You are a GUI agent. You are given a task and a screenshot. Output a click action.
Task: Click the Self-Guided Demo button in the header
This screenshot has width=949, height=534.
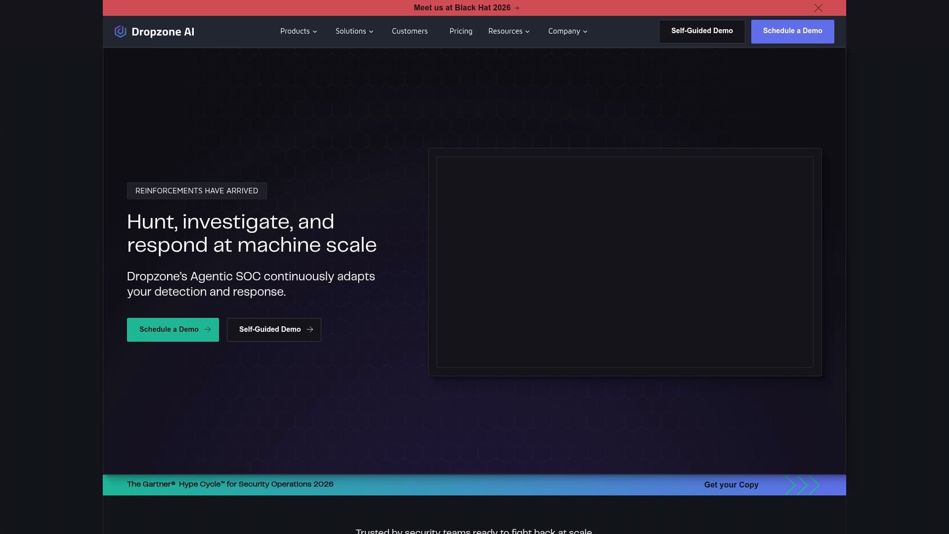702,31
